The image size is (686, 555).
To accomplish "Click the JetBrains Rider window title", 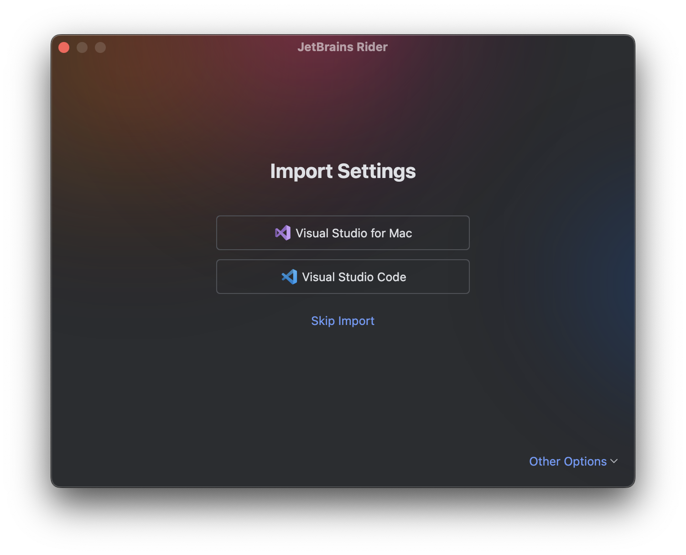I will coord(343,47).
